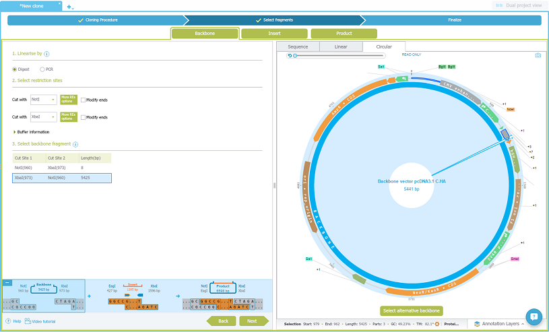Image resolution: width=549 pixels, height=332 pixels.
Task: Check Modify ends for XbaI cut
Action: coord(83,117)
